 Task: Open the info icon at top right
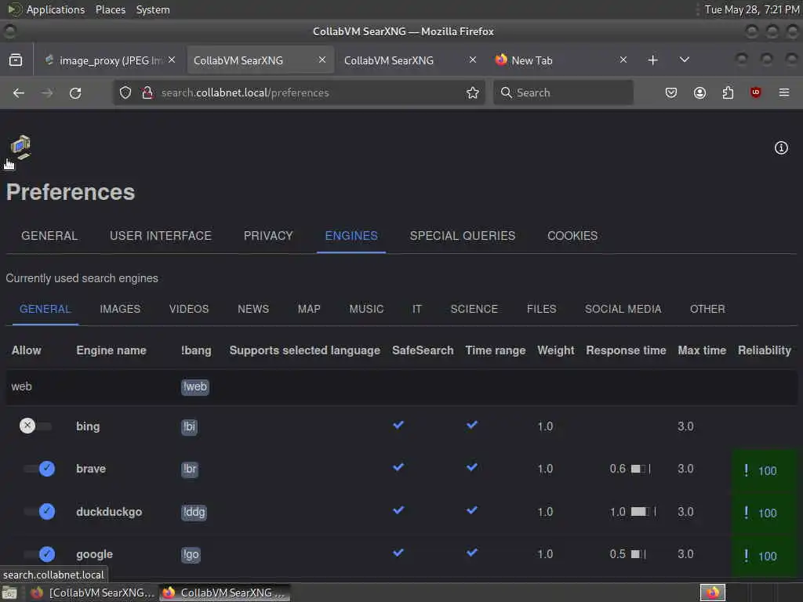780,148
